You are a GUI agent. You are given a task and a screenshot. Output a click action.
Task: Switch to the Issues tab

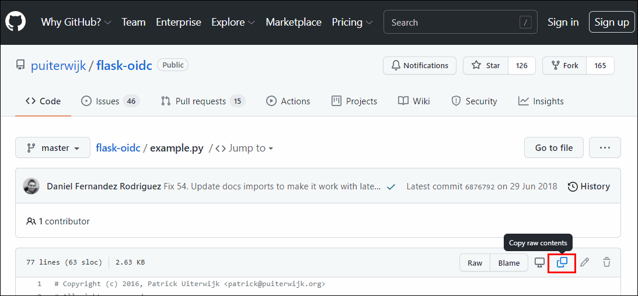(109, 101)
